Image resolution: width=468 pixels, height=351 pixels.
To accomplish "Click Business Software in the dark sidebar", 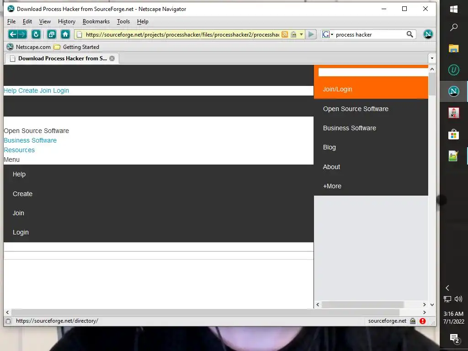I will 350,128.
